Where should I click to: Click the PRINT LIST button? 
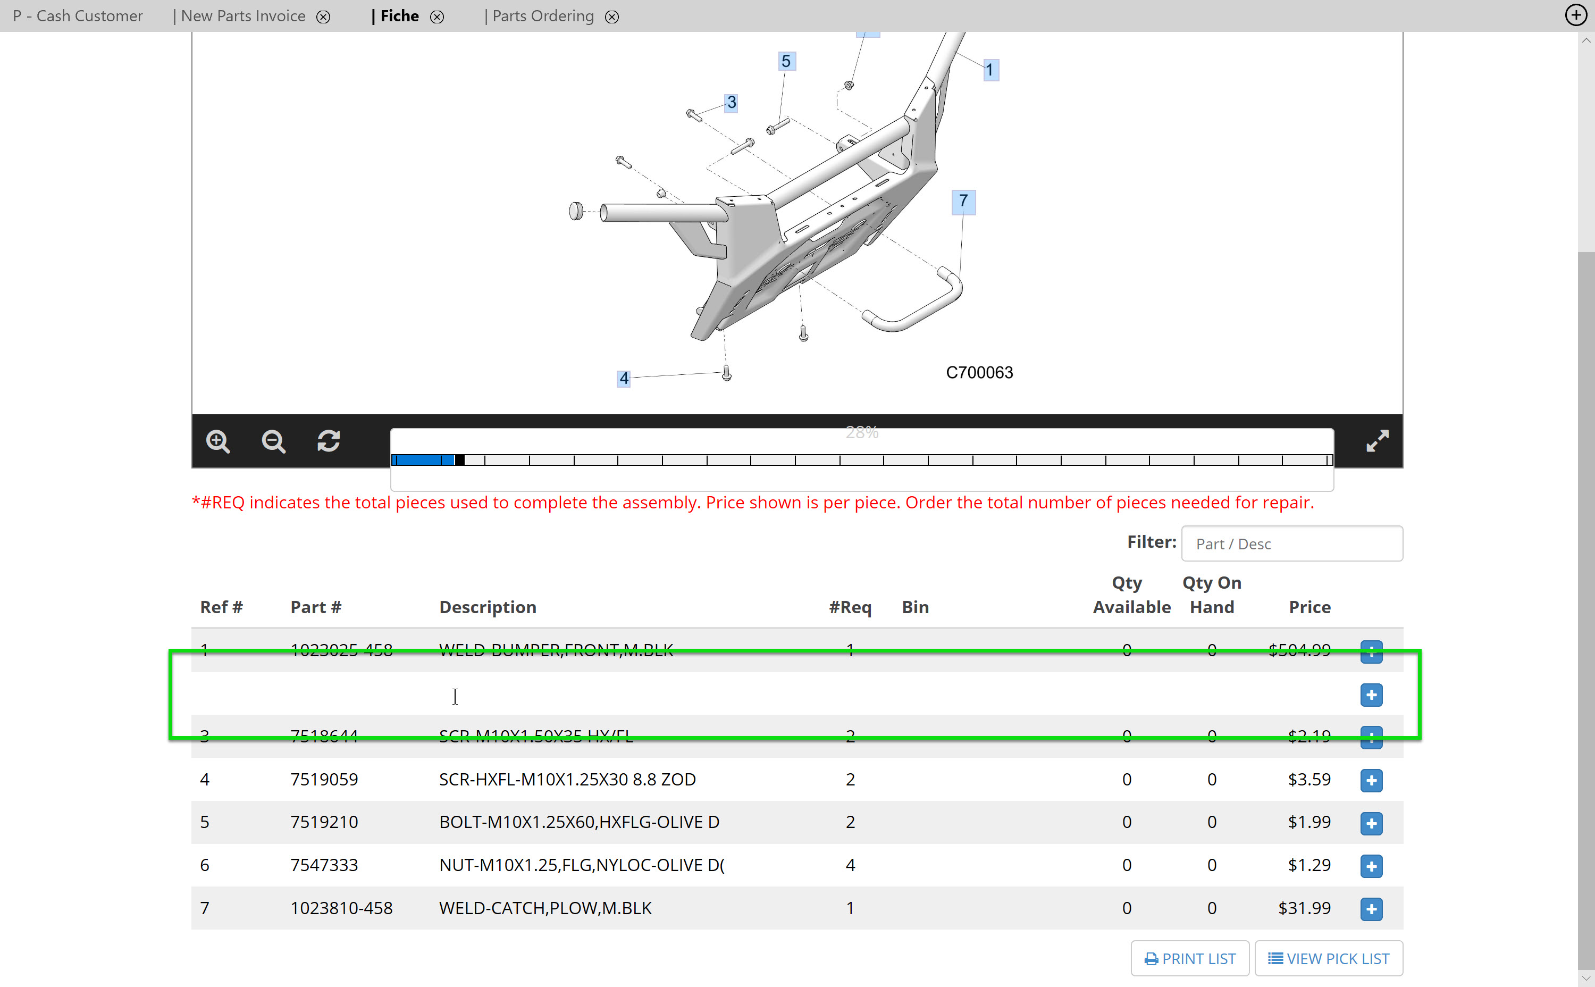click(x=1190, y=958)
